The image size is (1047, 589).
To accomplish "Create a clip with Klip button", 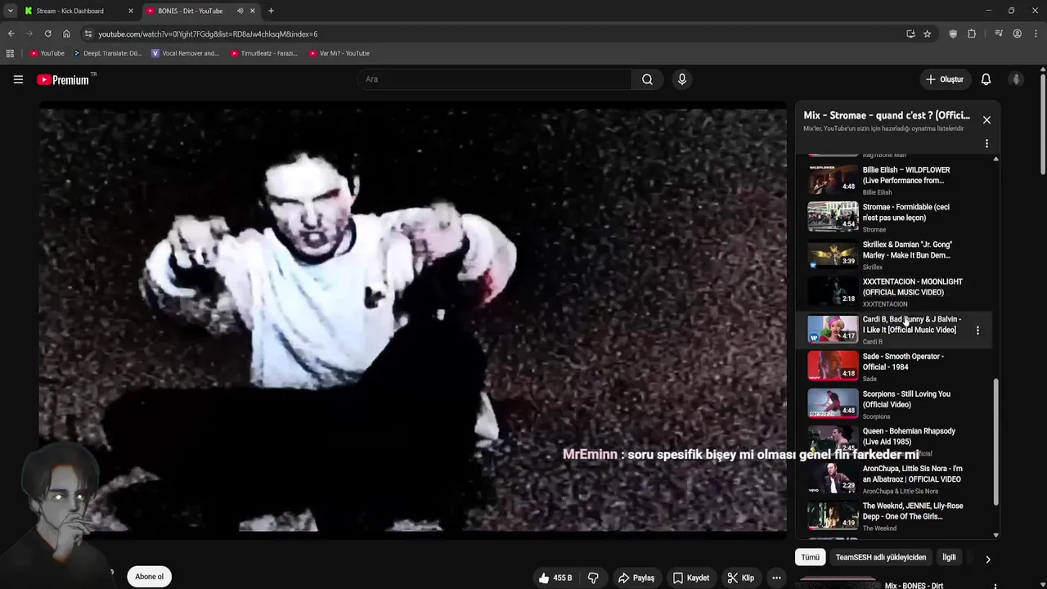I will click(x=741, y=578).
